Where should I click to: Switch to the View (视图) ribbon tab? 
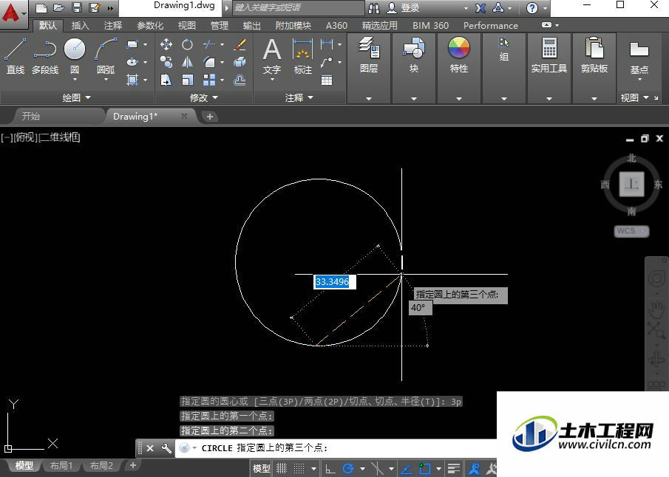pyautogui.click(x=187, y=26)
